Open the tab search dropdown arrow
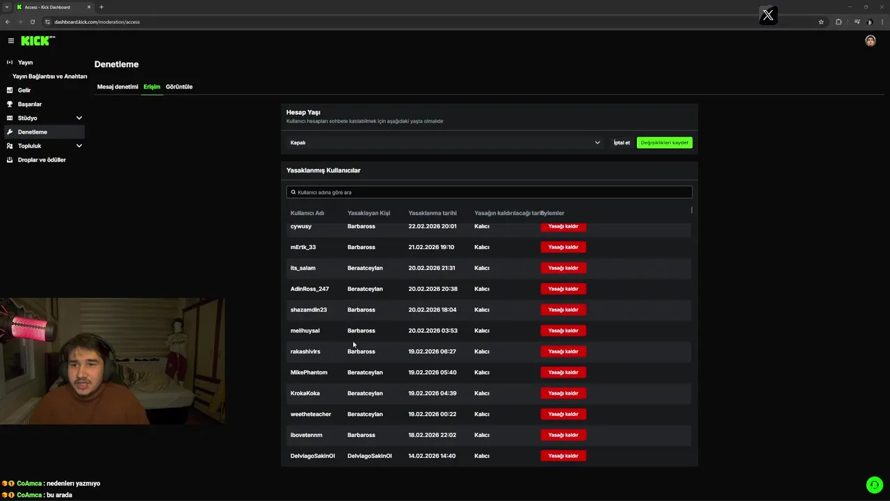890x501 pixels. [6, 7]
